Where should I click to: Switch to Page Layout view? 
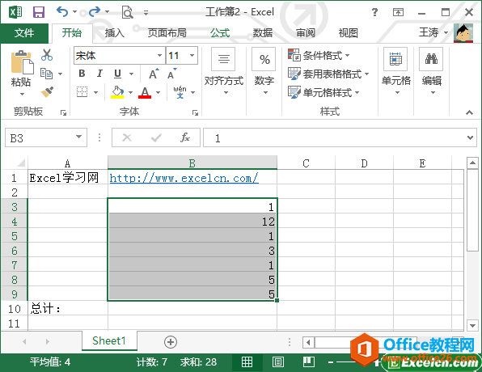[x=278, y=361]
